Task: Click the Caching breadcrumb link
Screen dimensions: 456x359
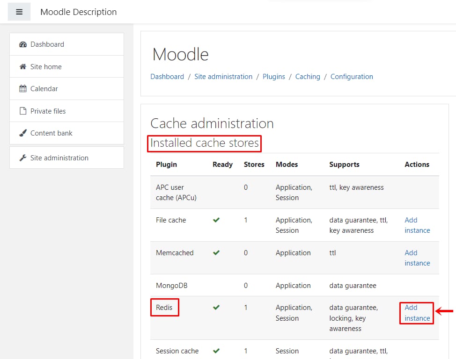Action: [x=308, y=77]
